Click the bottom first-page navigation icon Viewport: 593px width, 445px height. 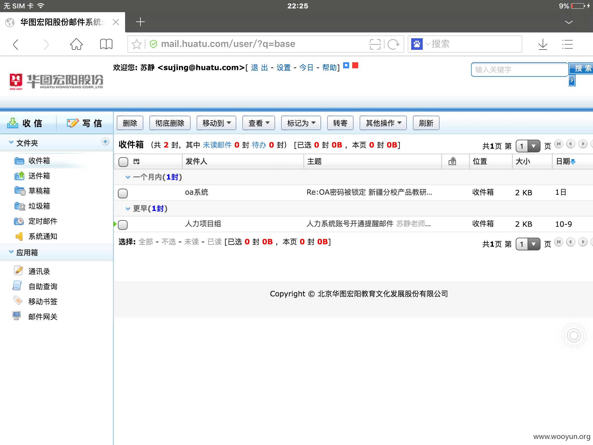[559, 242]
